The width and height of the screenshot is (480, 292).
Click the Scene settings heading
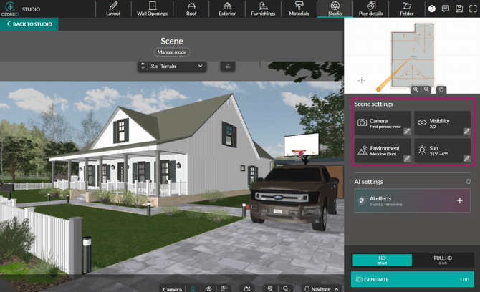(x=373, y=104)
